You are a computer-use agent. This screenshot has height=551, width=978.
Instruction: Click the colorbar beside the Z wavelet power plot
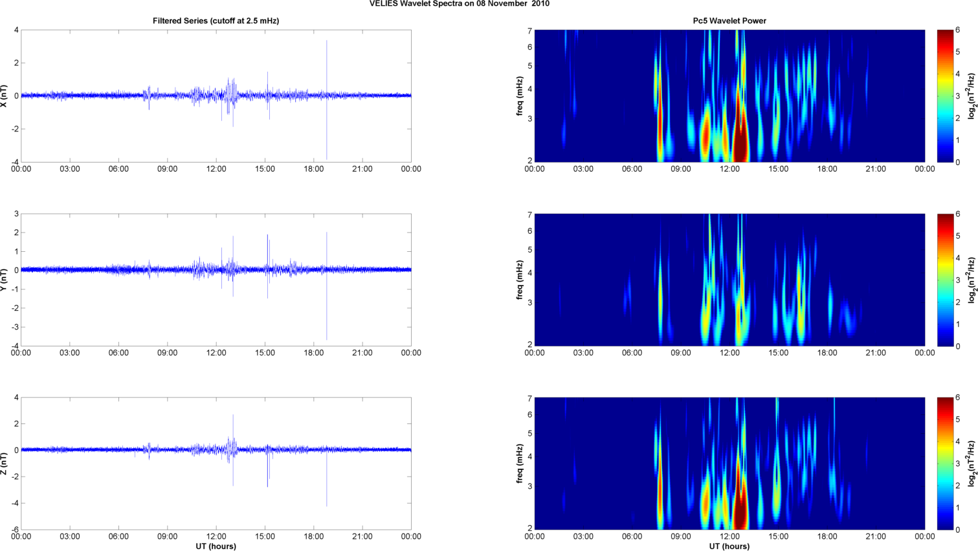coord(945,464)
